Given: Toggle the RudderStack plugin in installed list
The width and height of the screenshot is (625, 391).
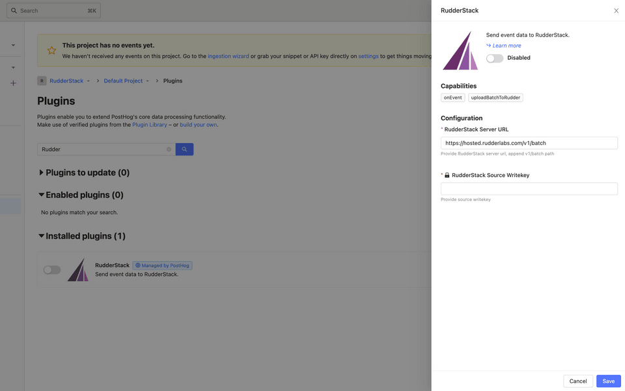Looking at the screenshot, I should [52, 270].
